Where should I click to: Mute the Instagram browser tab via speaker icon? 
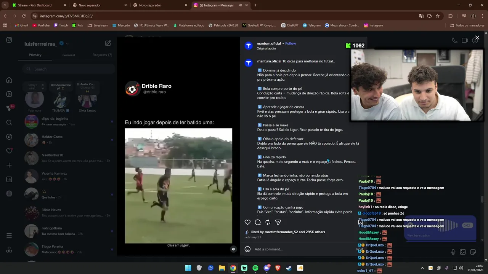click(x=240, y=5)
